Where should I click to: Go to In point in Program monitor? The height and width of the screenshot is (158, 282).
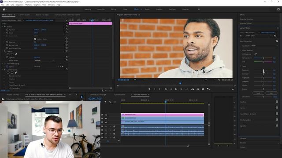coord(166,89)
